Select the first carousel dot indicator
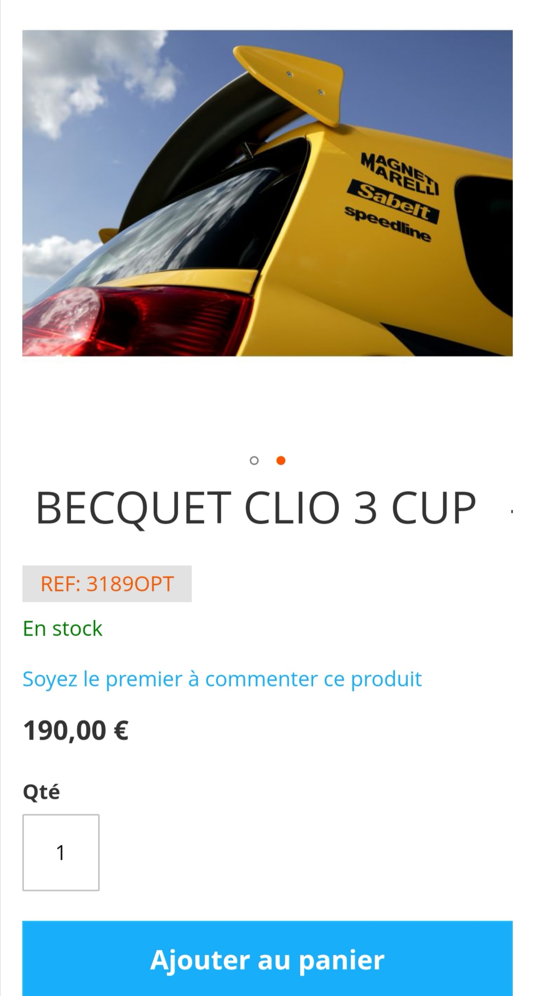Image resolution: width=535 pixels, height=996 pixels. 254,460
